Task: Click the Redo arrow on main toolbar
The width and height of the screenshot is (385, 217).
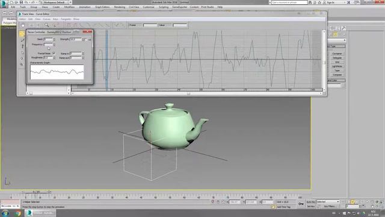Action: pyautogui.click(x=11, y=13)
